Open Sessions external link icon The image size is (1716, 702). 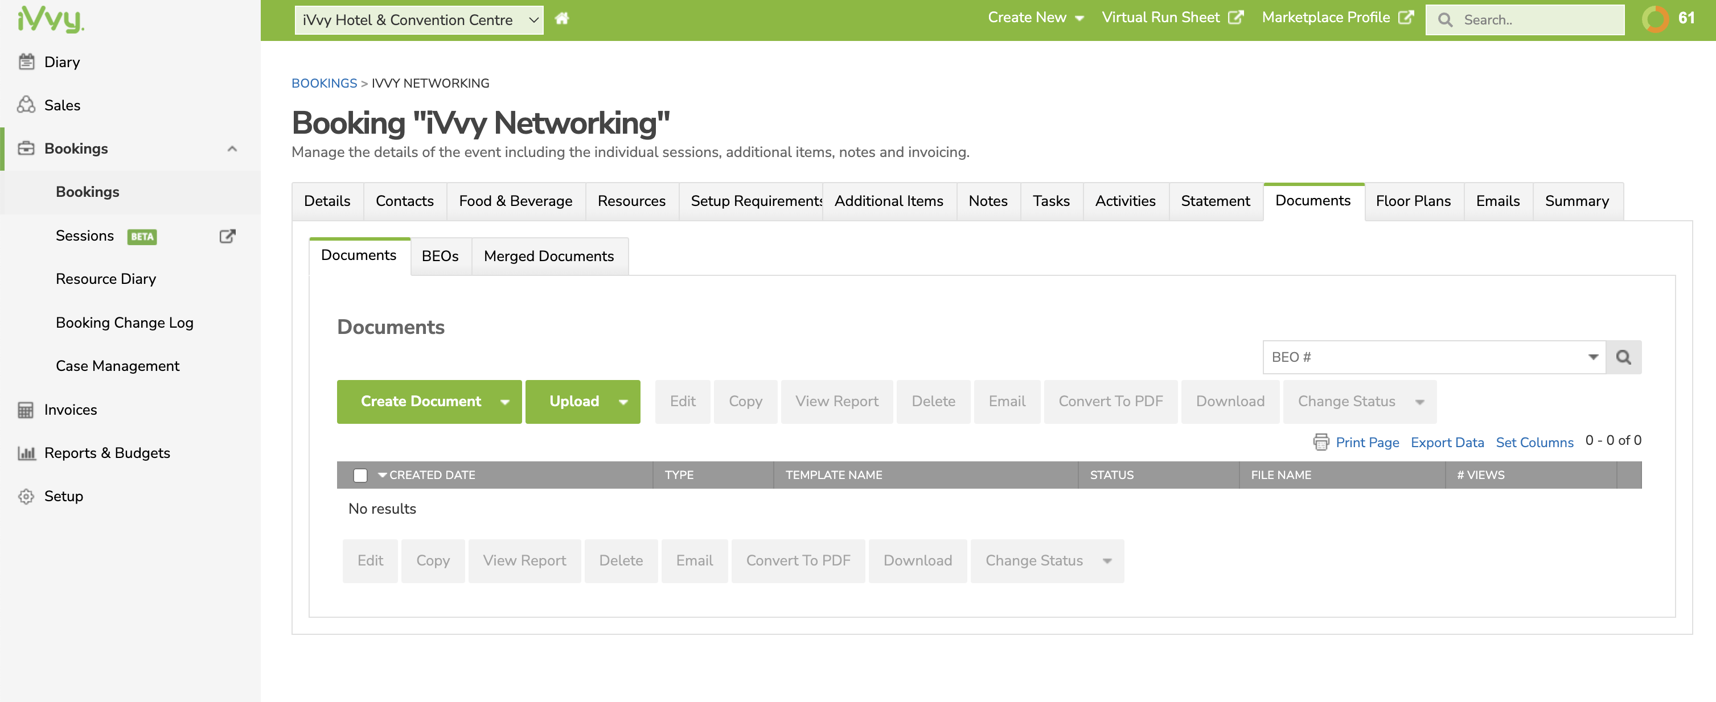point(227,236)
